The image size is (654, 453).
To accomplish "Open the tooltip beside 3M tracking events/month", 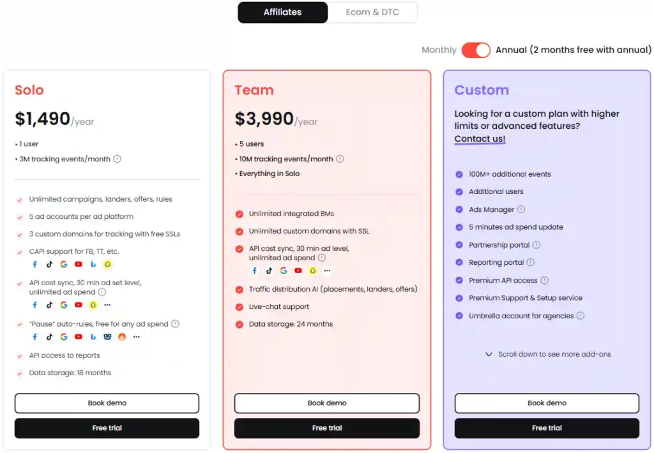I will tap(117, 159).
